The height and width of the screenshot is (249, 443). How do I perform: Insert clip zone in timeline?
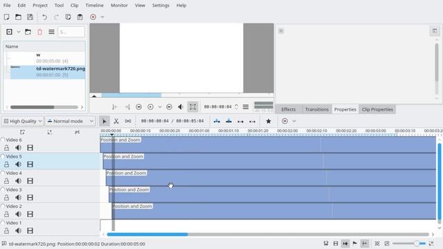(x=217, y=121)
